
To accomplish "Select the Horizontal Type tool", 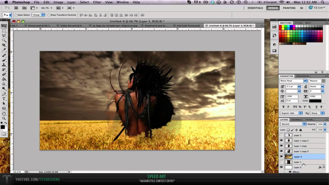I will [4, 99].
